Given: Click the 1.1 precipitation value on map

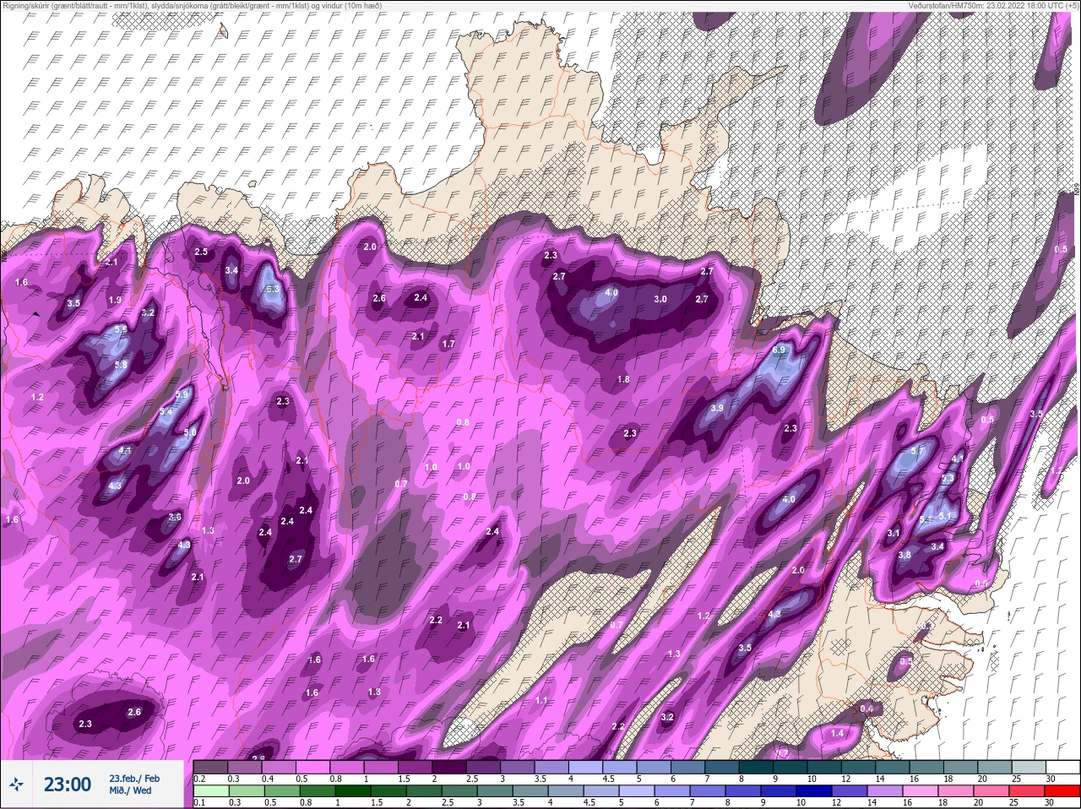Looking at the screenshot, I should (x=541, y=700).
